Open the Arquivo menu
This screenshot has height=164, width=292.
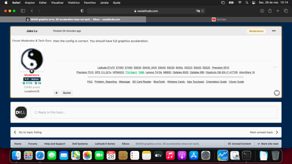[x=30, y=3]
